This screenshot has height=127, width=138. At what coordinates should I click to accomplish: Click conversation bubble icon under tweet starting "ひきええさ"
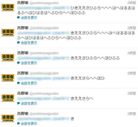(x=18, y=18)
